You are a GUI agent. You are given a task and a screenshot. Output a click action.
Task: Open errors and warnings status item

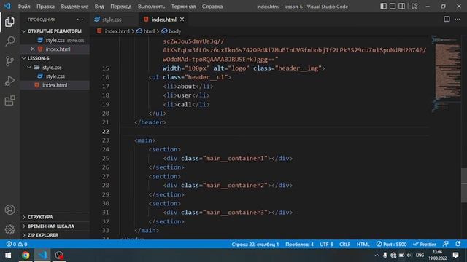click(17, 245)
